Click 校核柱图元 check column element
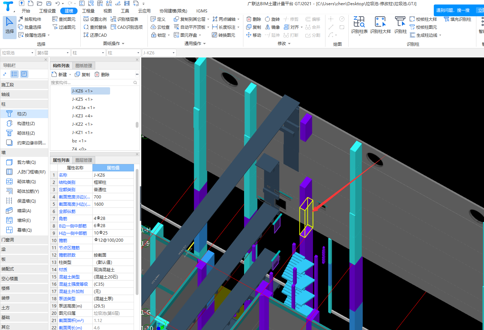 423,27
